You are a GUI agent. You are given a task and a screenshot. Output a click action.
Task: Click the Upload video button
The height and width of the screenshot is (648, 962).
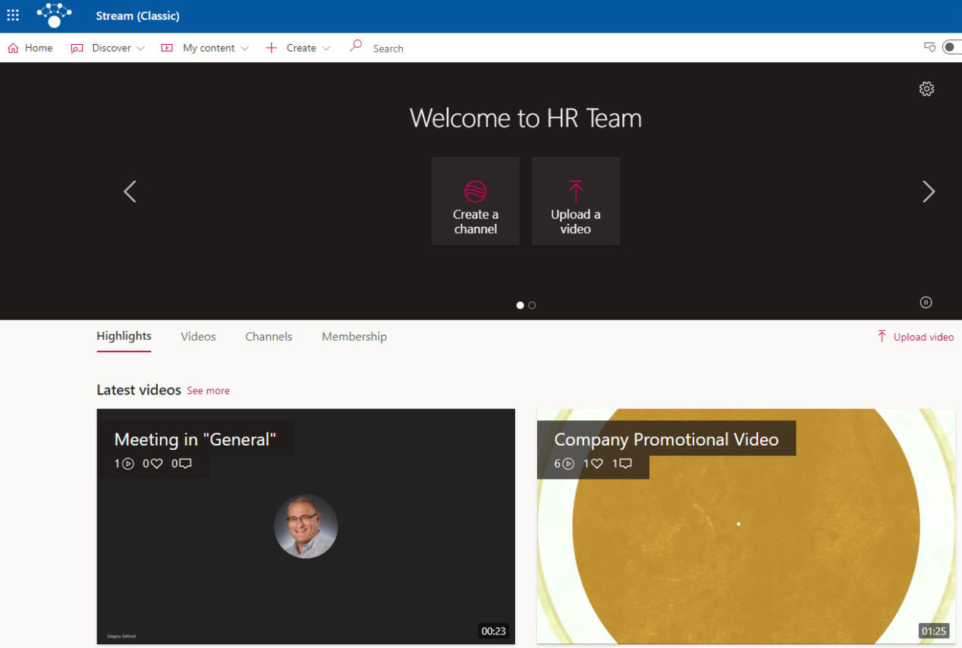(x=916, y=336)
